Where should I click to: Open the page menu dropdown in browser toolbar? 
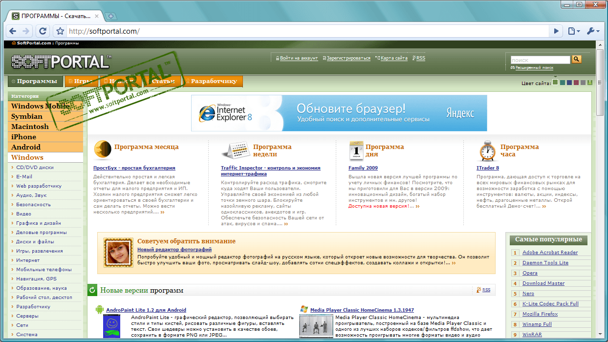(x=574, y=31)
